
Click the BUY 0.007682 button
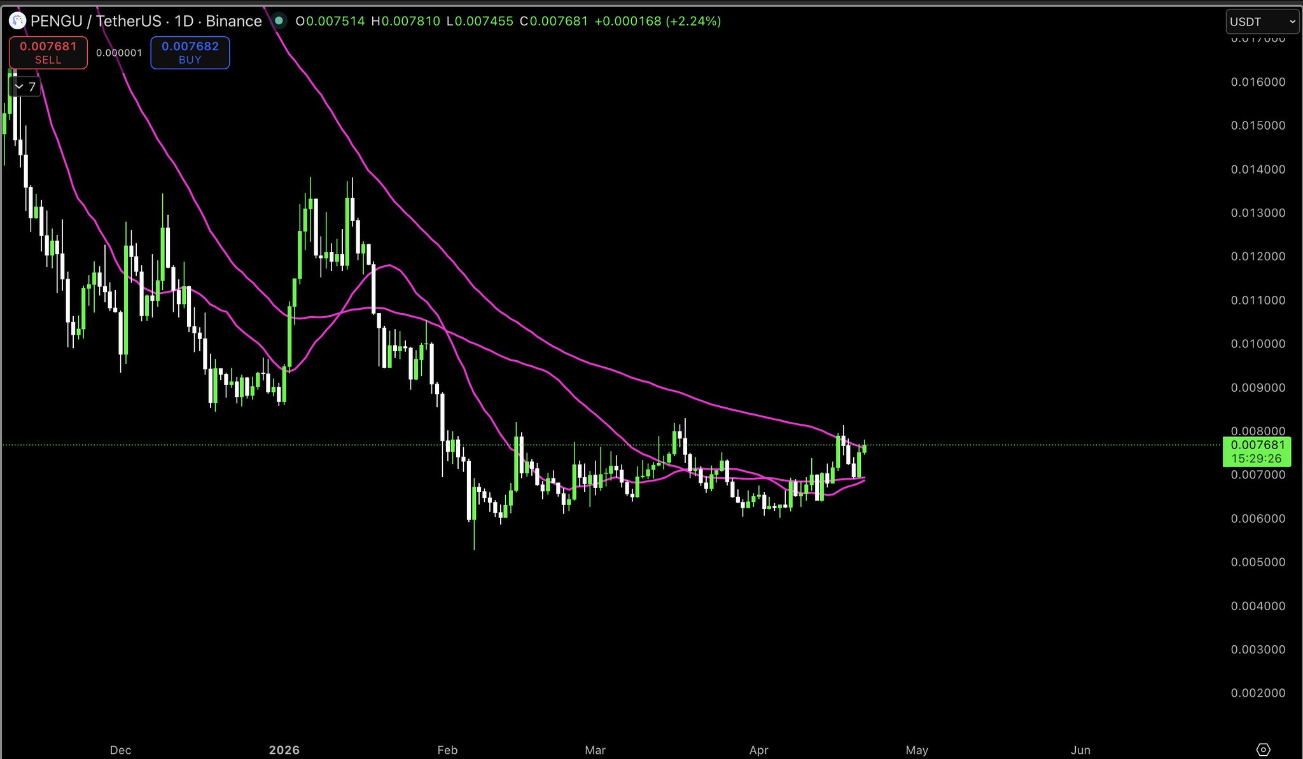pyautogui.click(x=190, y=53)
